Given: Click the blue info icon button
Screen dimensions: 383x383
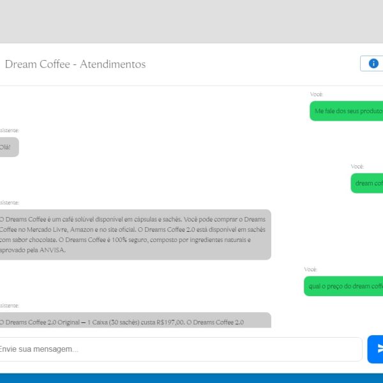Looking at the screenshot, I should point(372,63).
